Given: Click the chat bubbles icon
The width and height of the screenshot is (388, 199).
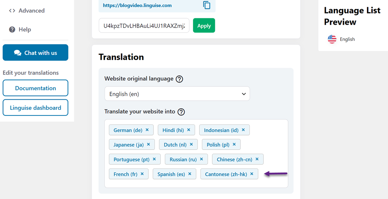Looking at the screenshot, I should coord(18,53).
